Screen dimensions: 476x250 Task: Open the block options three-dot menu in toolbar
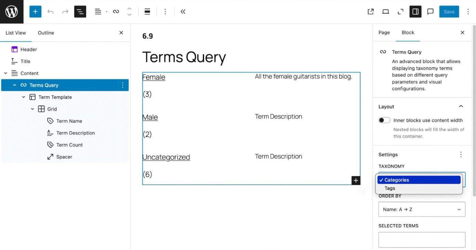165,12
